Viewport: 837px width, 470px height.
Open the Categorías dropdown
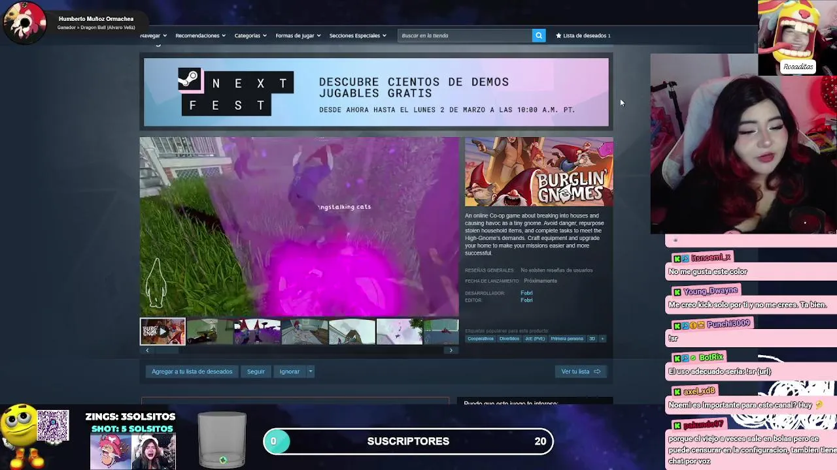tap(250, 35)
